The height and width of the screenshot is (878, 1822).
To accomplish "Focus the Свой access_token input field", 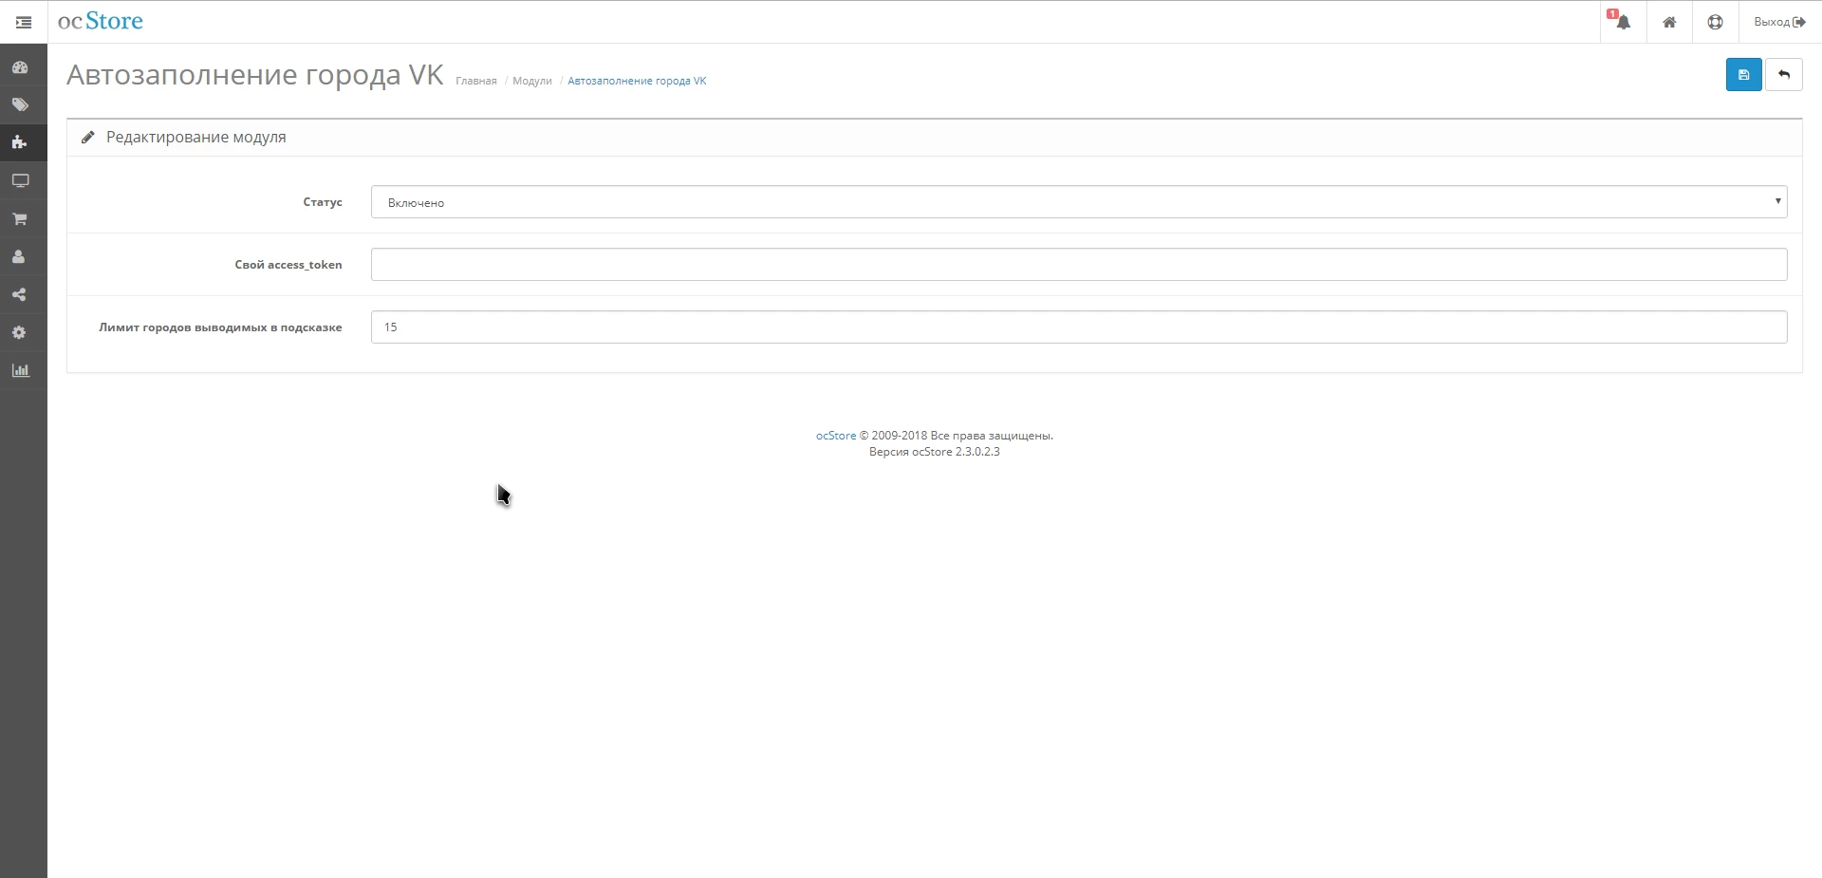I will (1079, 265).
